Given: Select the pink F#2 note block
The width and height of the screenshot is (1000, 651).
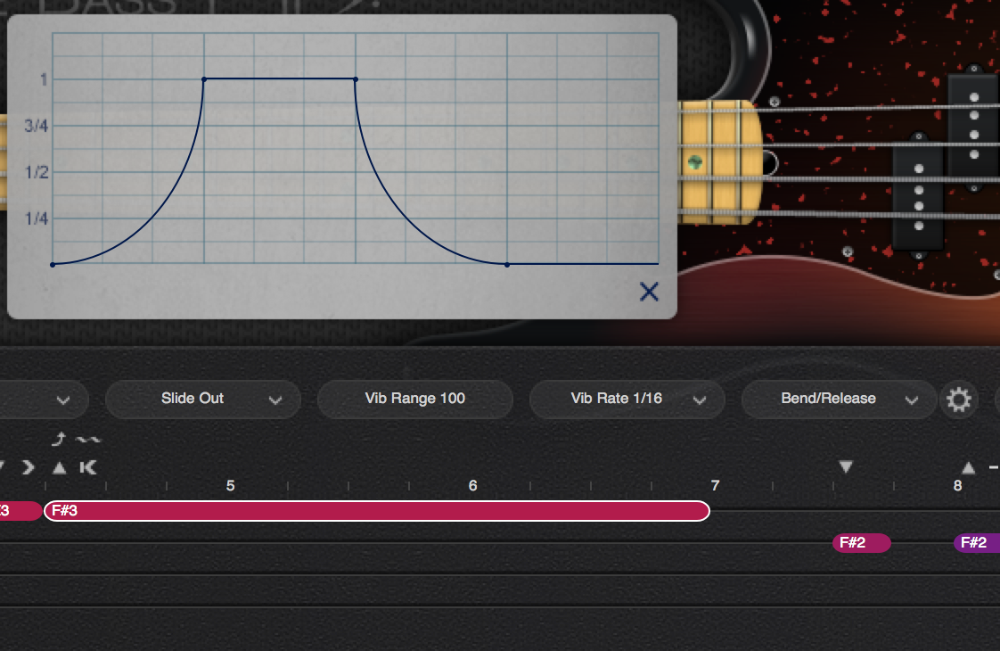Looking at the screenshot, I should click(861, 542).
